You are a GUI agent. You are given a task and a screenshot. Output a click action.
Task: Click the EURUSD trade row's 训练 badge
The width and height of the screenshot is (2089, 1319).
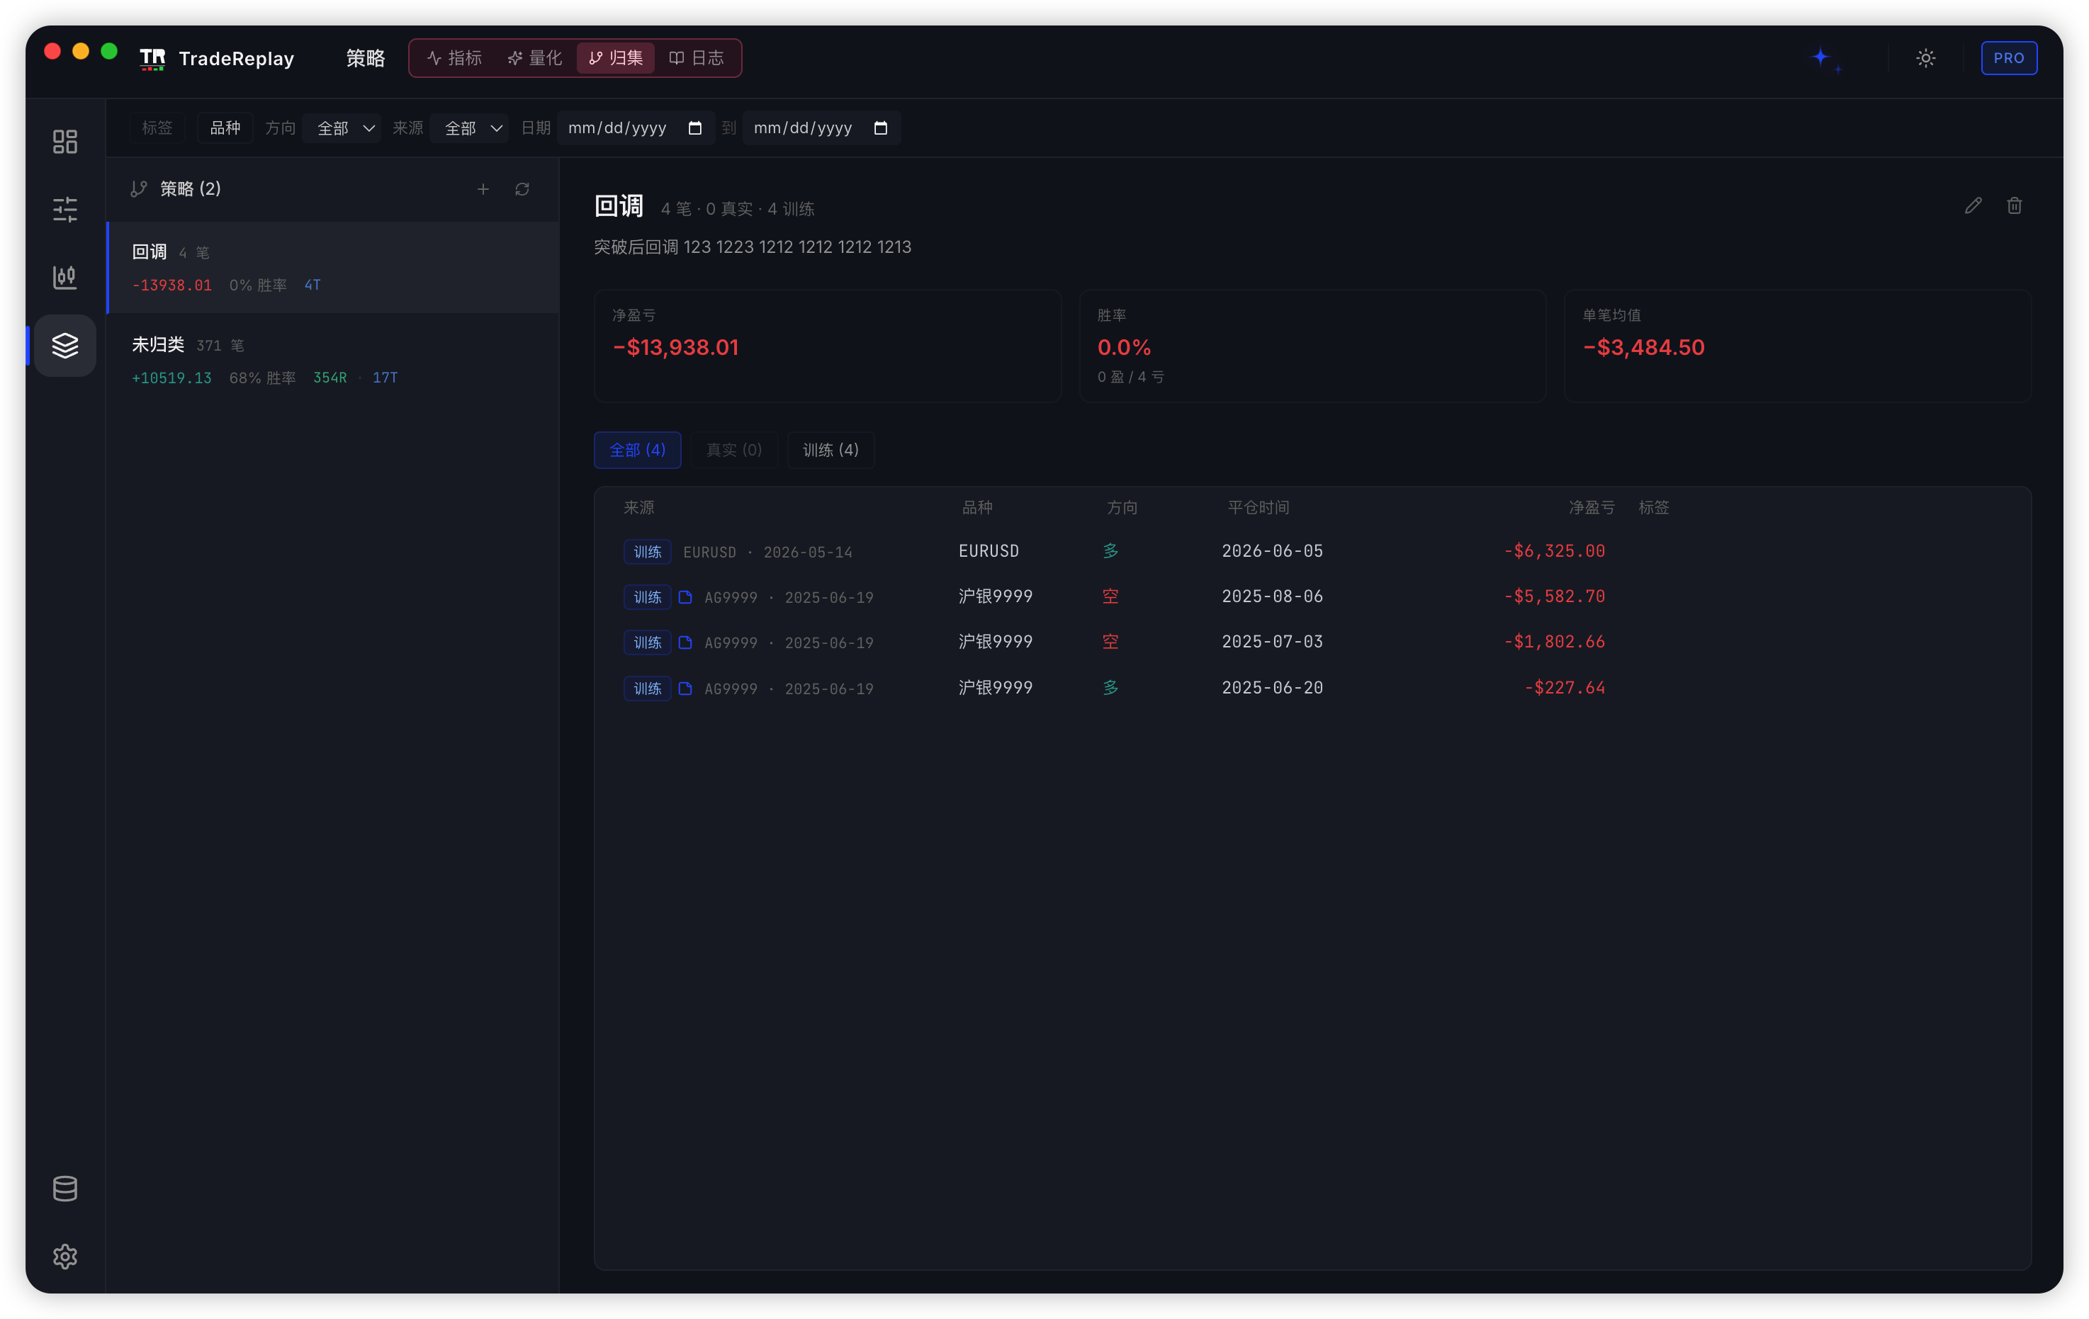(647, 552)
